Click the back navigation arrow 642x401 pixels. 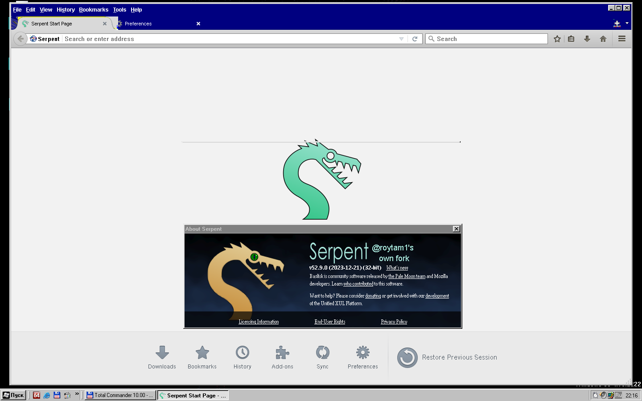[x=20, y=39]
